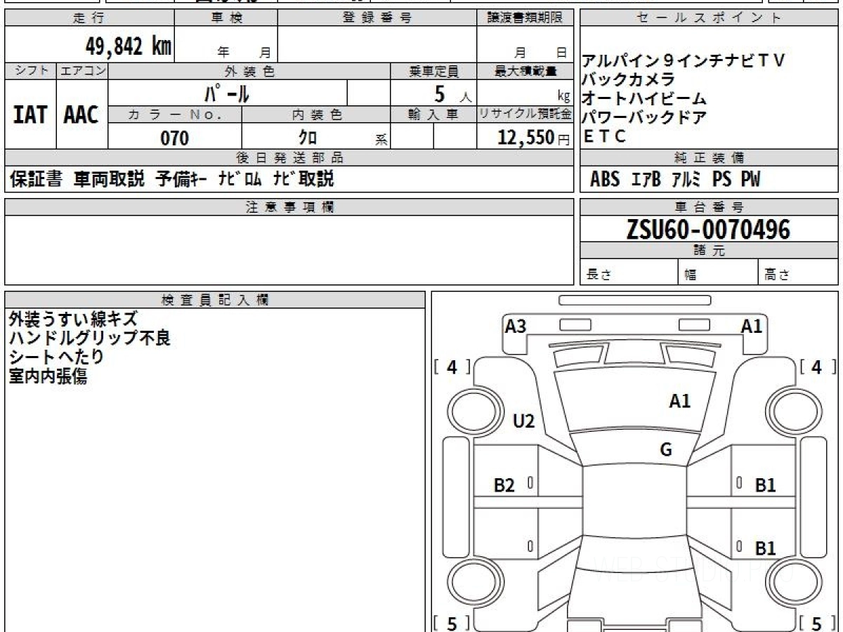This screenshot has height=632, width=843.
Task: Select the rear-left tire rating [5]
Action: pos(452,623)
